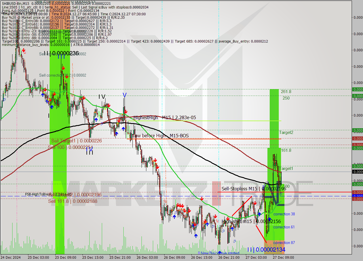Viewport: 363px width, 261px height.
Task: Select '25 Dec 03:00' on the time axis
Action: tap(38, 258)
